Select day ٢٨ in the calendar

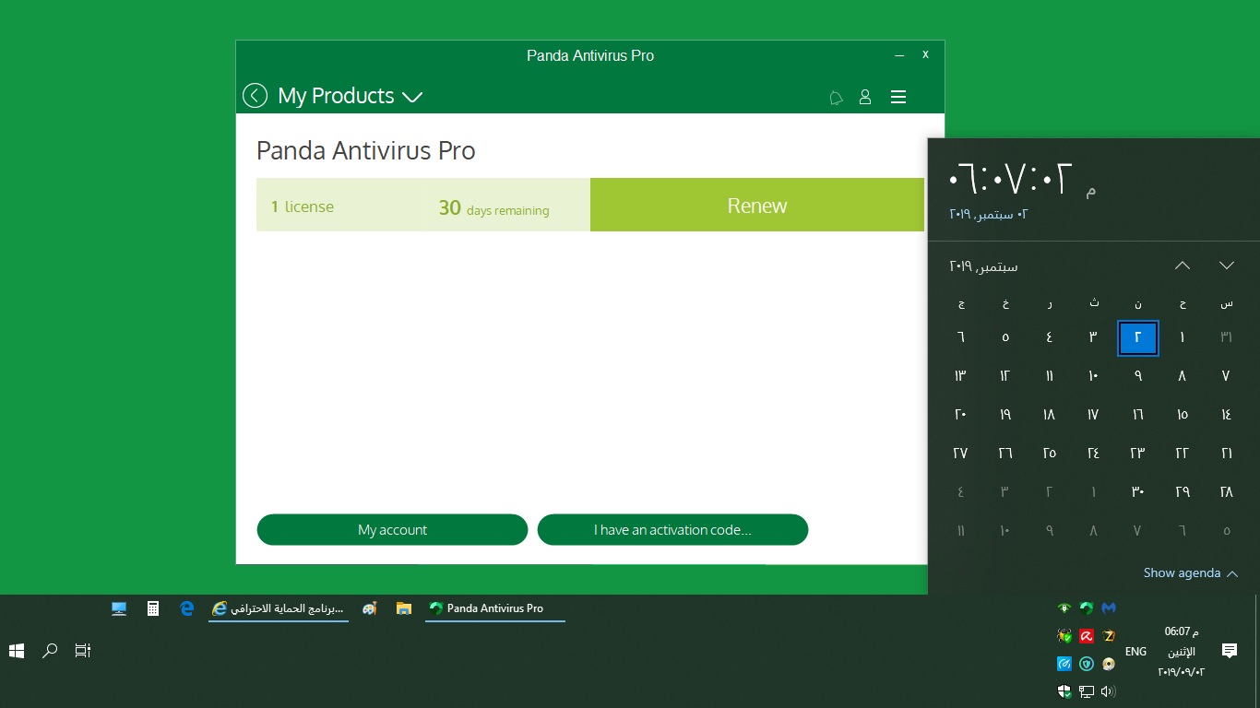pos(1226,492)
